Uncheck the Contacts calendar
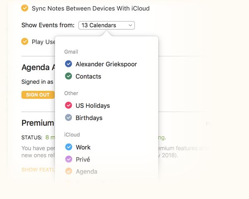249x199 pixels. point(68,76)
